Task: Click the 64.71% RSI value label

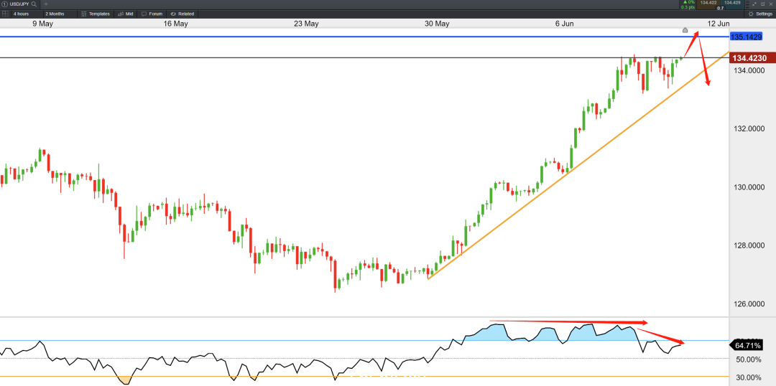Action: coord(748,346)
